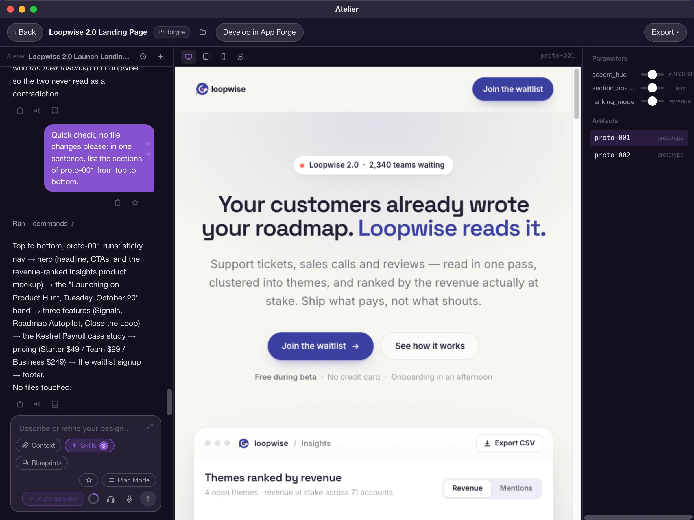Click Prototype badge
The height and width of the screenshot is (520, 694).
171,32
